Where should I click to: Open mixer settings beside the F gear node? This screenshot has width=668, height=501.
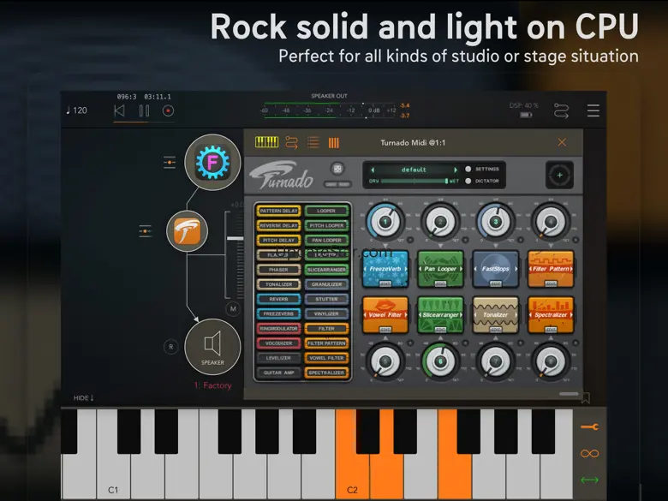(x=170, y=163)
